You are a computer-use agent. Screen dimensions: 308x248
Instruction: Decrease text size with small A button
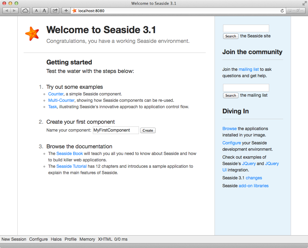click(36, 11)
